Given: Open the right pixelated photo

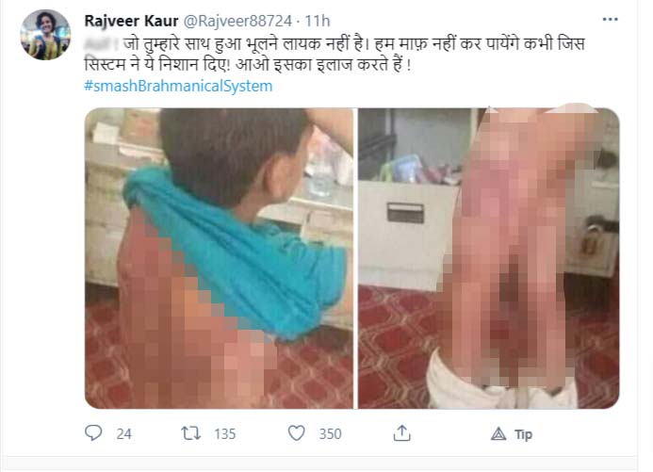Looking at the screenshot, I should pyautogui.click(x=489, y=258).
